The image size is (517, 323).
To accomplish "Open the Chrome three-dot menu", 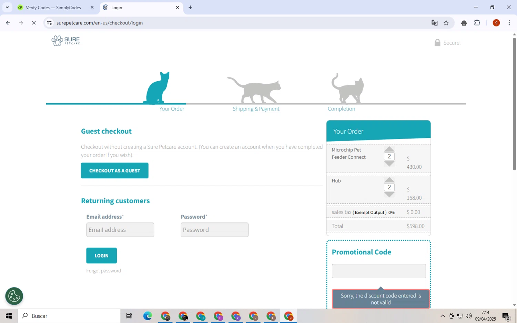I will click(509, 23).
